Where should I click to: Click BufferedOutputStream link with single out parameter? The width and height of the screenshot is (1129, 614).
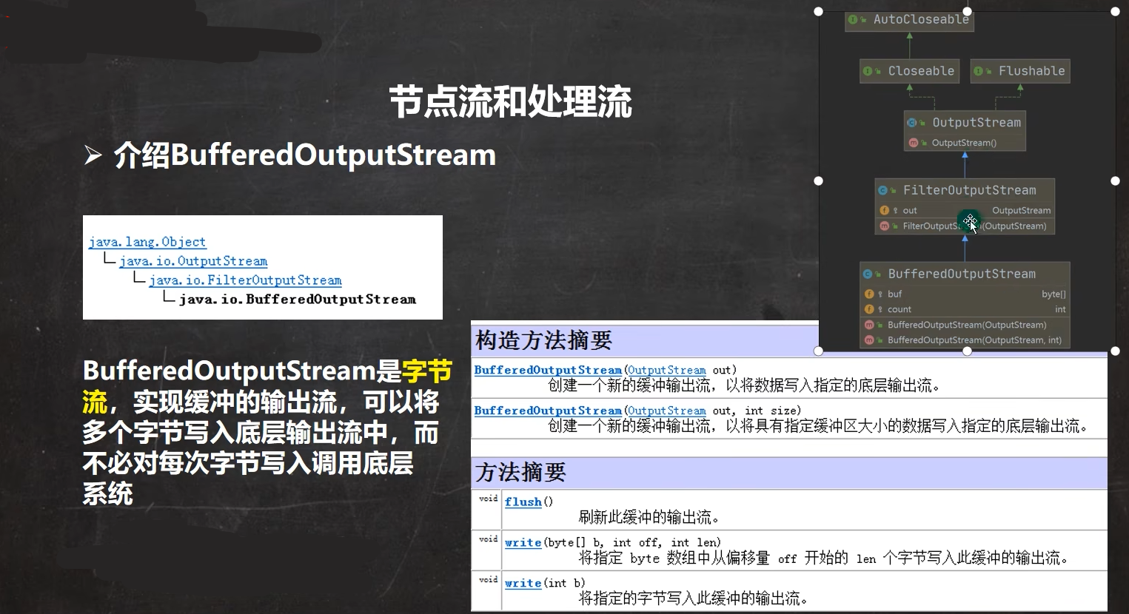point(548,370)
